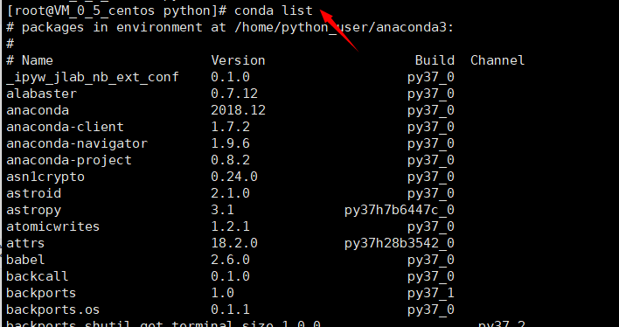Image resolution: width=619 pixels, height=327 pixels.
Task: Select package name asn1crypto
Action: (45, 177)
